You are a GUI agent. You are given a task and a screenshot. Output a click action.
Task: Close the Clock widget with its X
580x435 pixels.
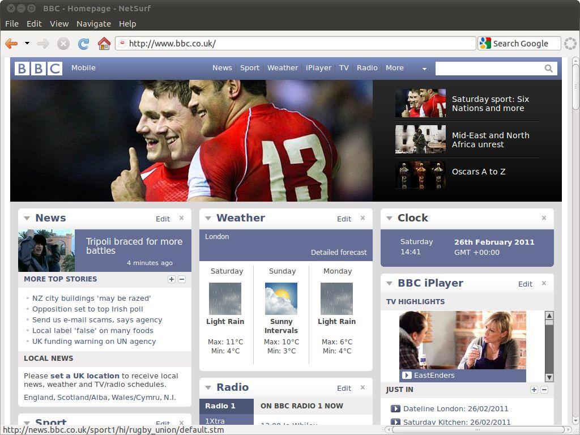(x=544, y=218)
